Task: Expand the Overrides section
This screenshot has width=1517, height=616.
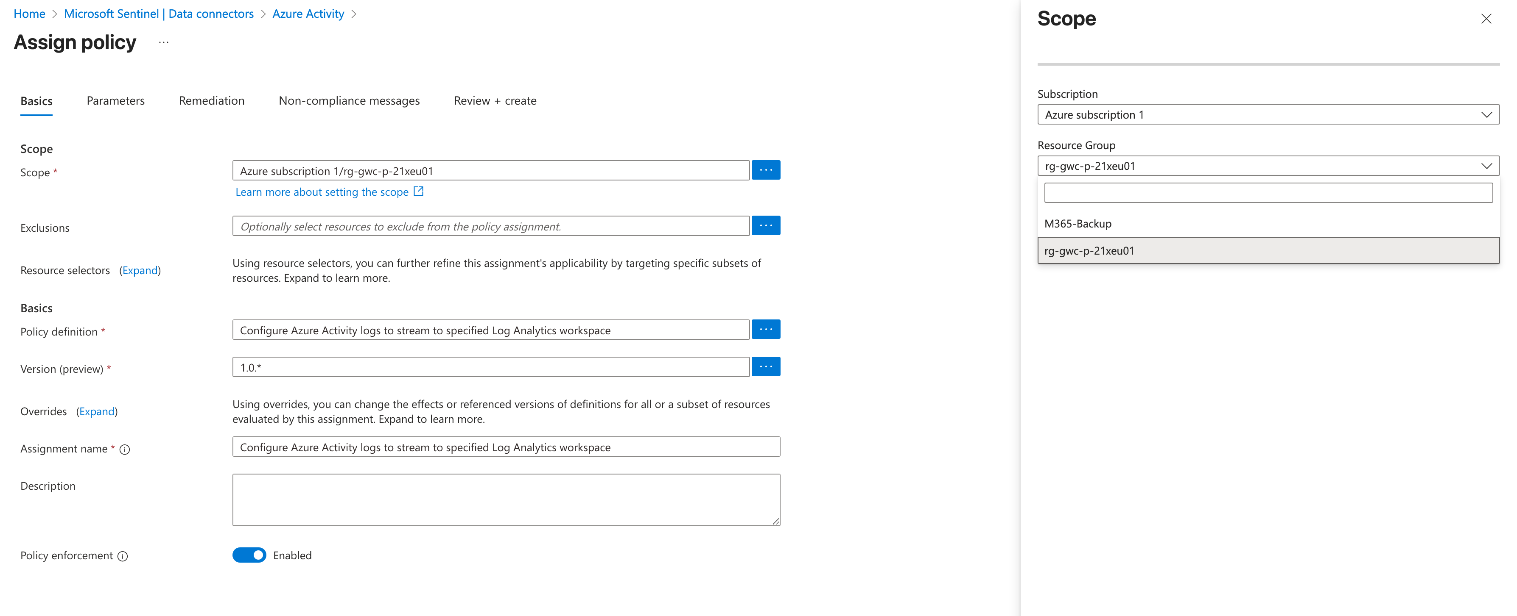Action: (x=97, y=412)
